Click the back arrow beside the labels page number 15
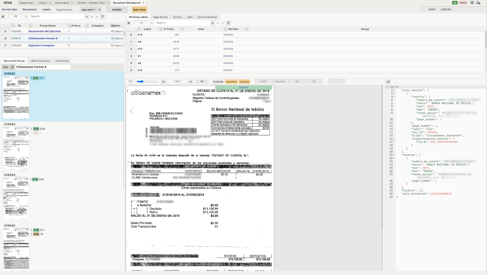 point(152,23)
